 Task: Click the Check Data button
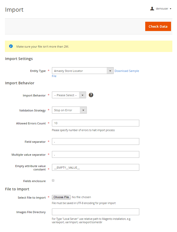click(158, 26)
